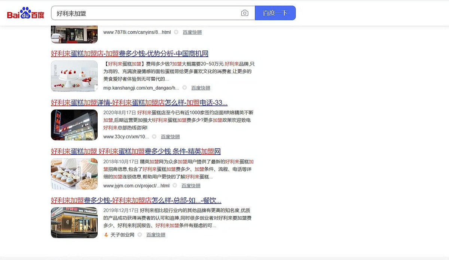
Task: Open the 好利来蛋糕加盟详情 result title
Action: [x=139, y=103]
